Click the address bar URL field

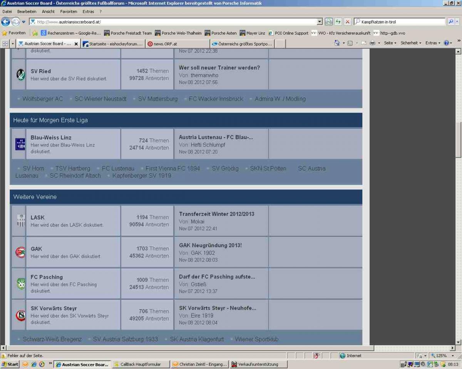click(x=173, y=22)
